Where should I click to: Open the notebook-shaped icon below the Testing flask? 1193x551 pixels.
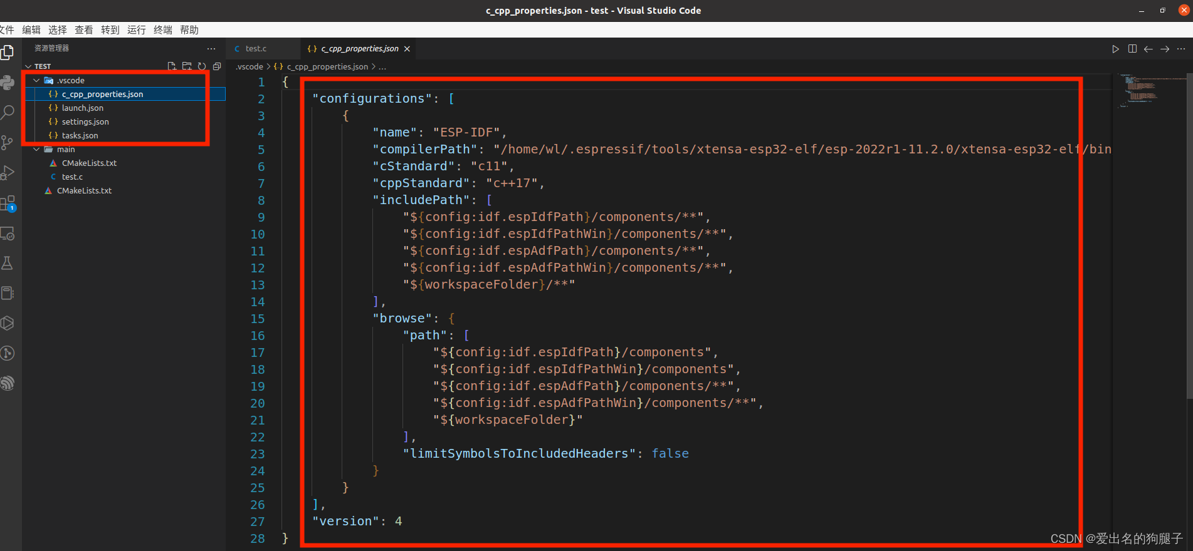[x=7, y=293]
